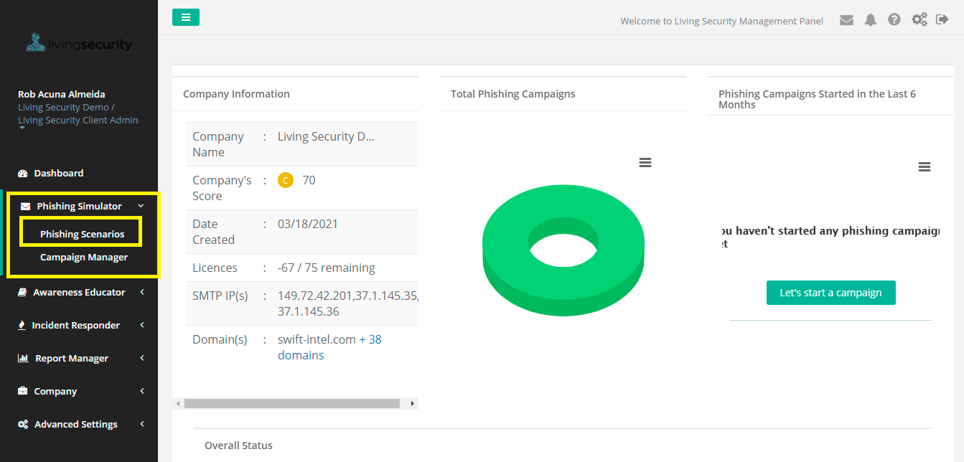Expand Report Manager using its chevron
Image resolution: width=964 pixels, height=462 pixels.
(142, 358)
